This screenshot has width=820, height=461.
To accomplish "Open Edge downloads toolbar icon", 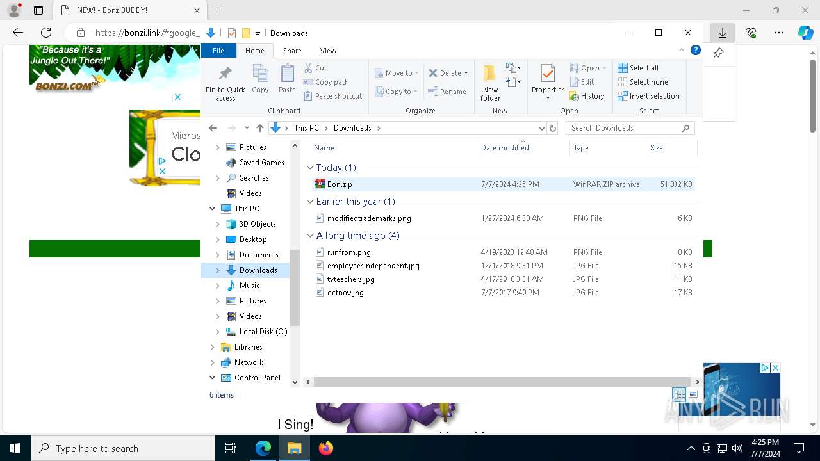I will [722, 33].
